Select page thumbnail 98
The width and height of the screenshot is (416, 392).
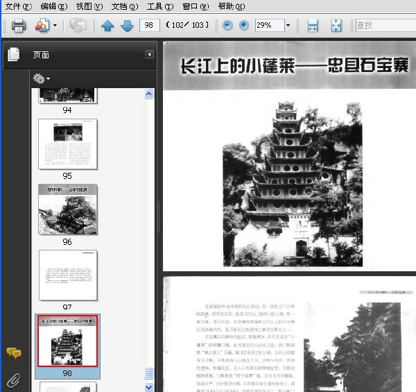click(x=67, y=341)
